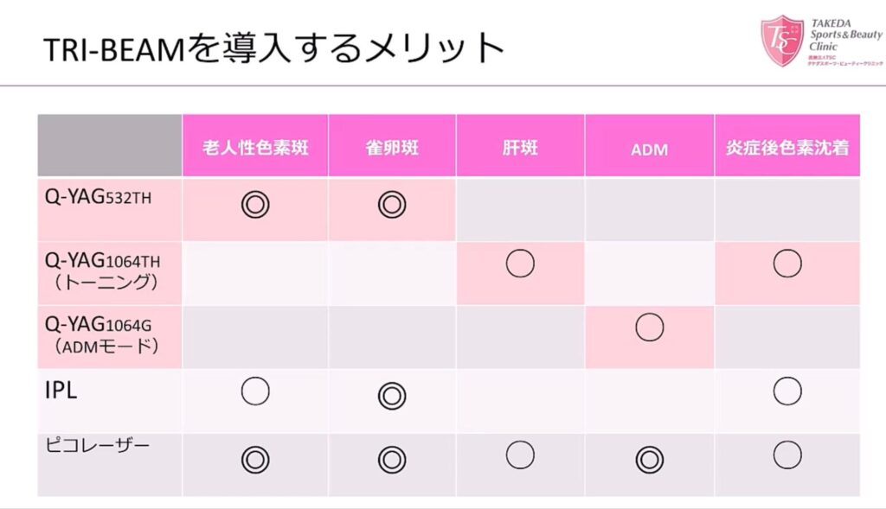Image resolution: width=886 pixels, height=509 pixels.
Task: Click double circle for IPL 雀卵斑
Action: (x=392, y=396)
